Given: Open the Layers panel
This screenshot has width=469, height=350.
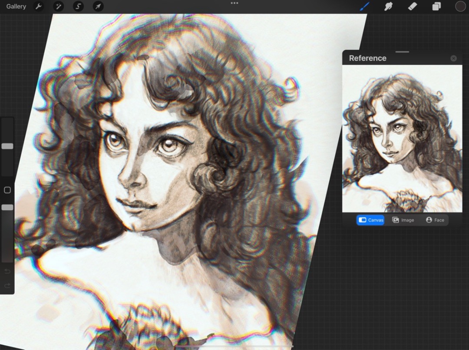Looking at the screenshot, I should pos(436,6).
